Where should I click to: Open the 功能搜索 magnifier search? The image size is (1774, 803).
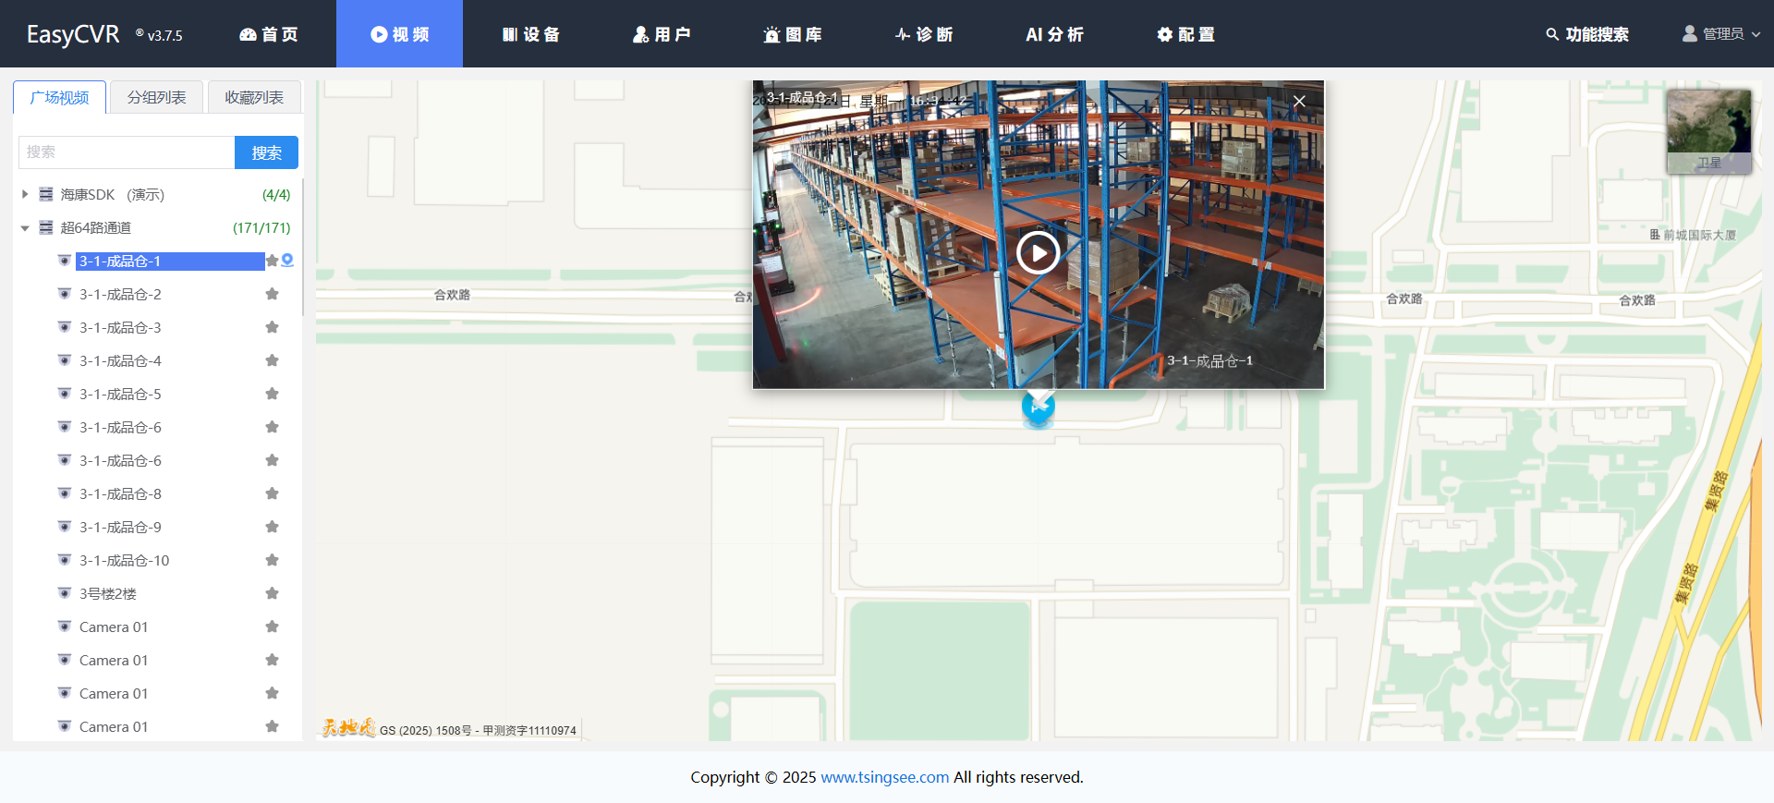[x=1586, y=34]
